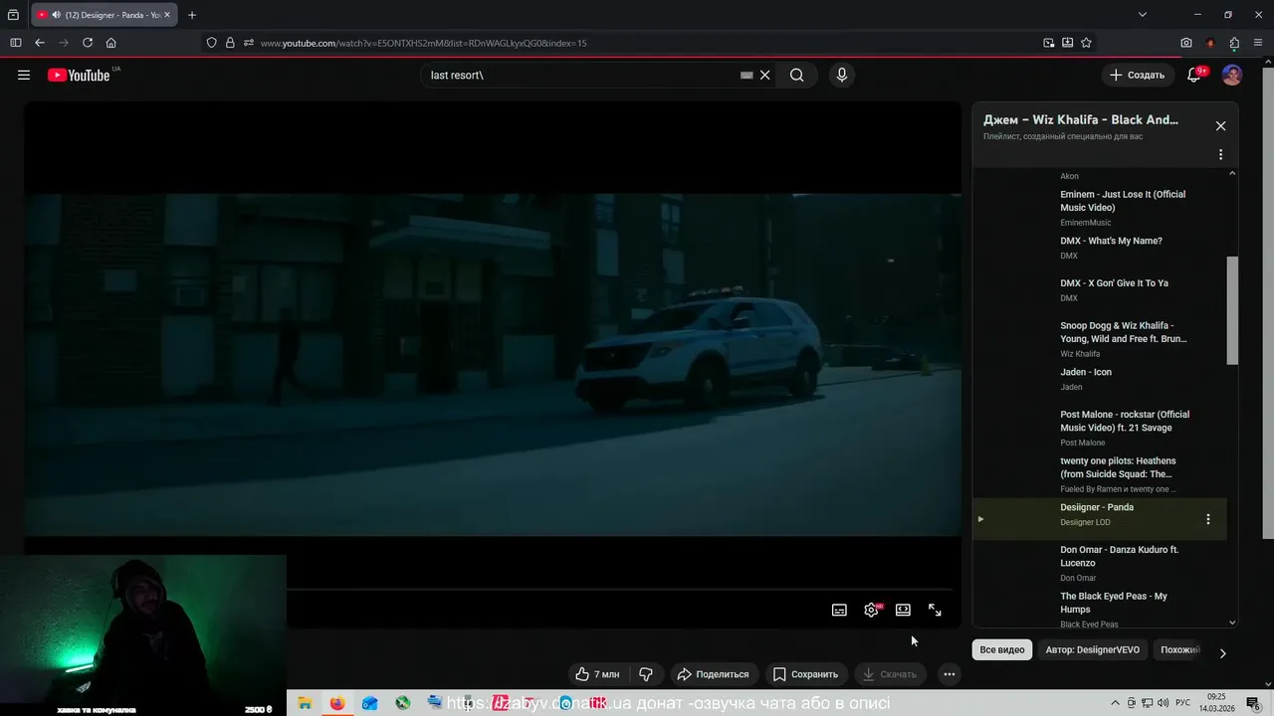Image resolution: width=1274 pixels, height=716 pixels.
Task: Open playlist more-options three dots
Action: 1220,155
